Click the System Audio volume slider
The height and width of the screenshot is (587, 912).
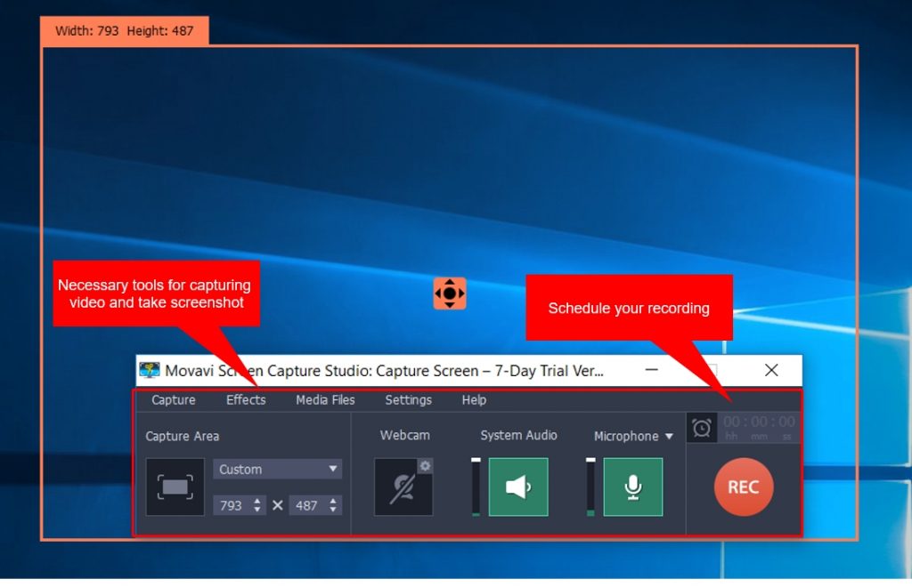(476, 486)
